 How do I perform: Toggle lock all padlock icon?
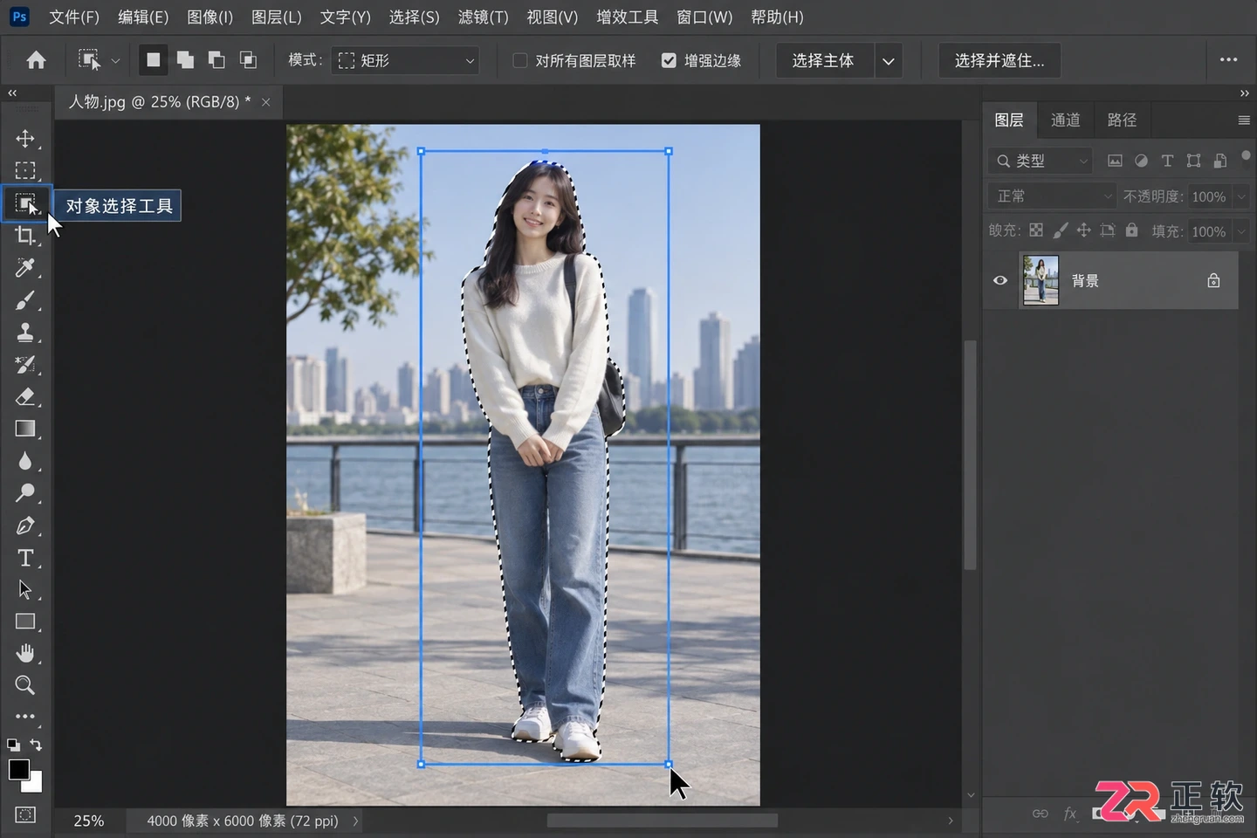(x=1131, y=230)
